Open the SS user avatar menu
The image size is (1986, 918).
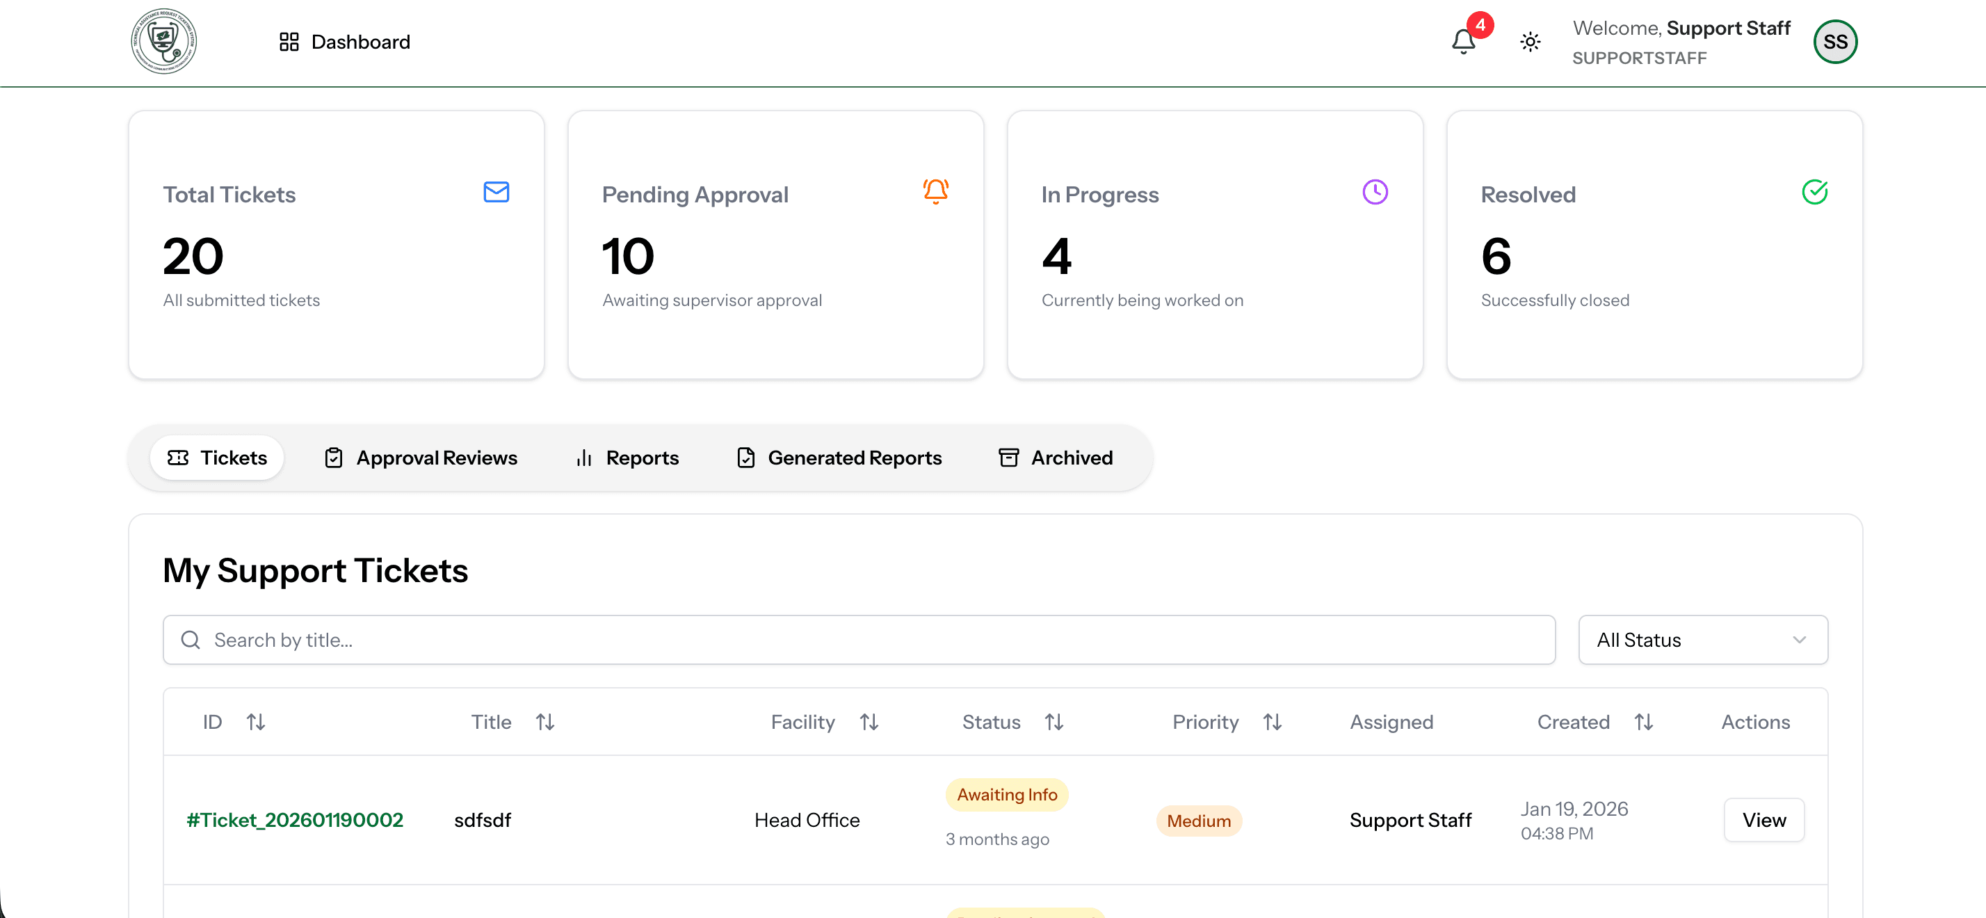[1835, 42]
